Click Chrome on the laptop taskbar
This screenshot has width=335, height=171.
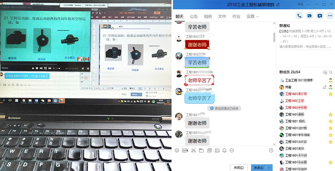(24, 100)
